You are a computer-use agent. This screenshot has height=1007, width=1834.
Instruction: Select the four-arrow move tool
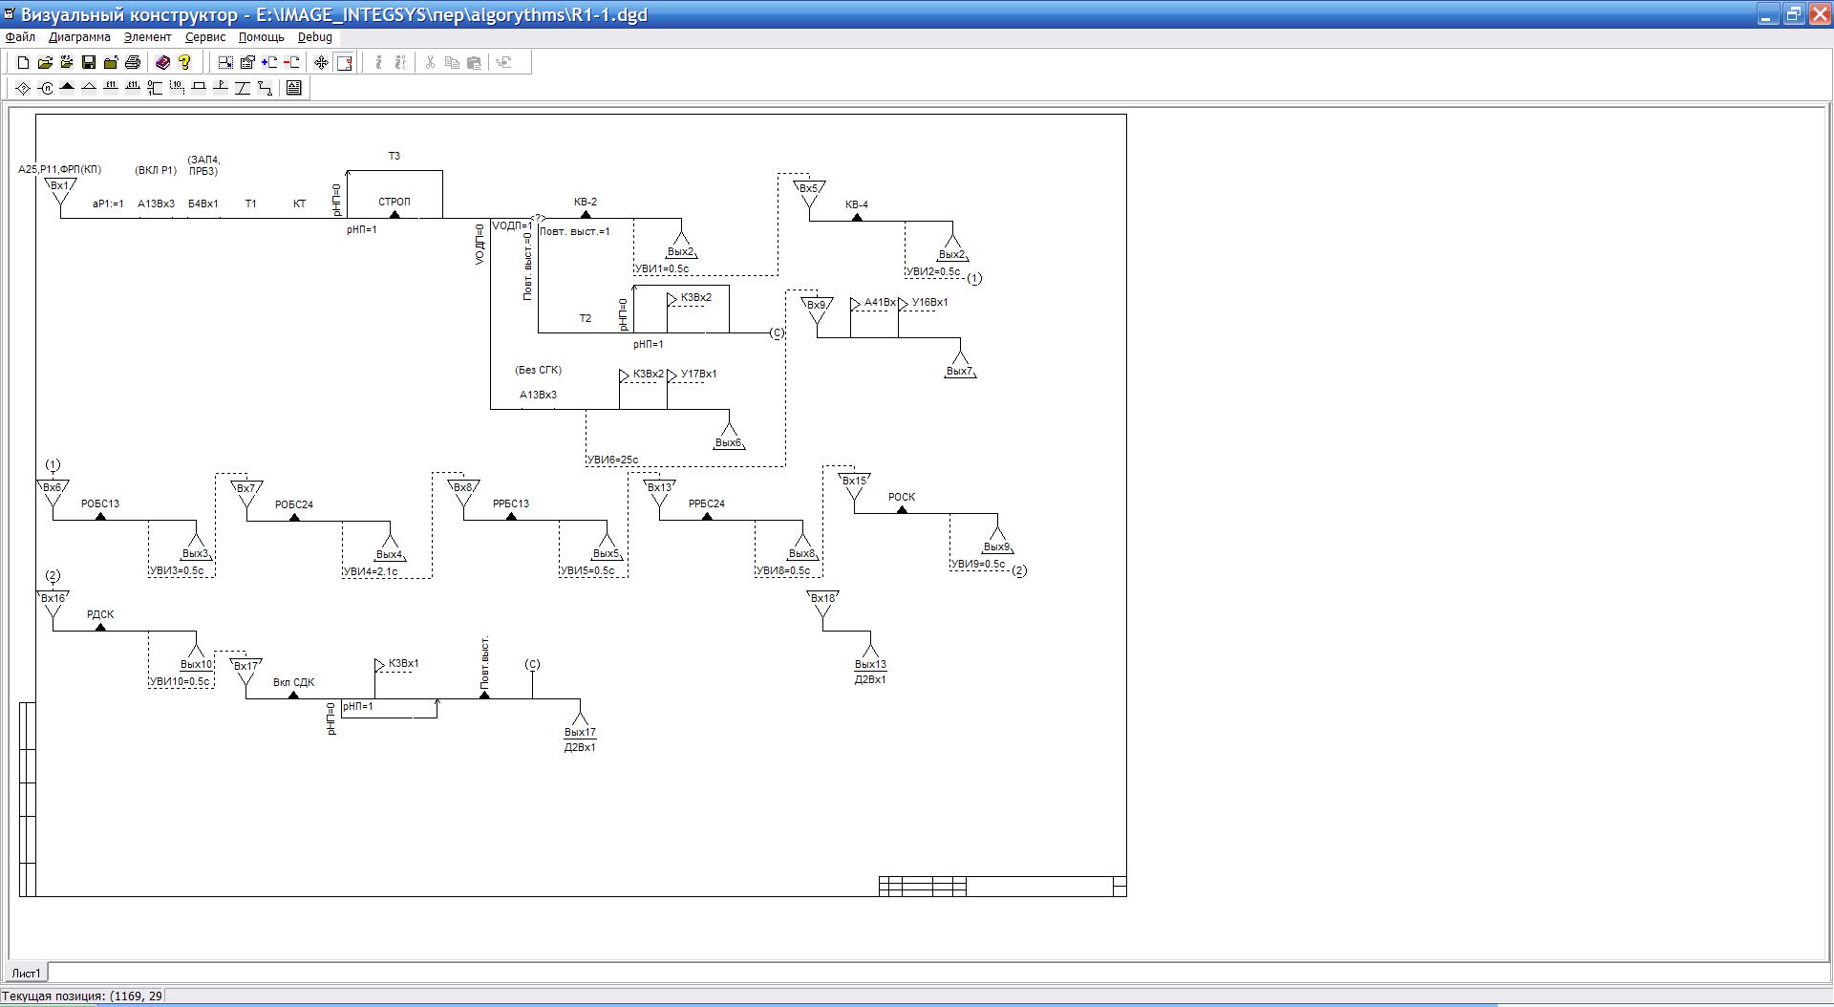[x=321, y=63]
